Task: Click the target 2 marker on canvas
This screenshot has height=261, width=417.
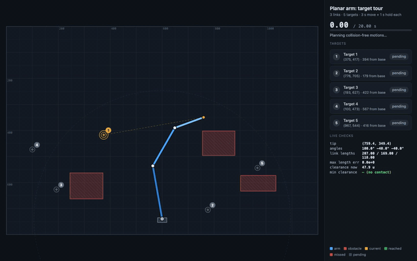Action: (x=208, y=210)
